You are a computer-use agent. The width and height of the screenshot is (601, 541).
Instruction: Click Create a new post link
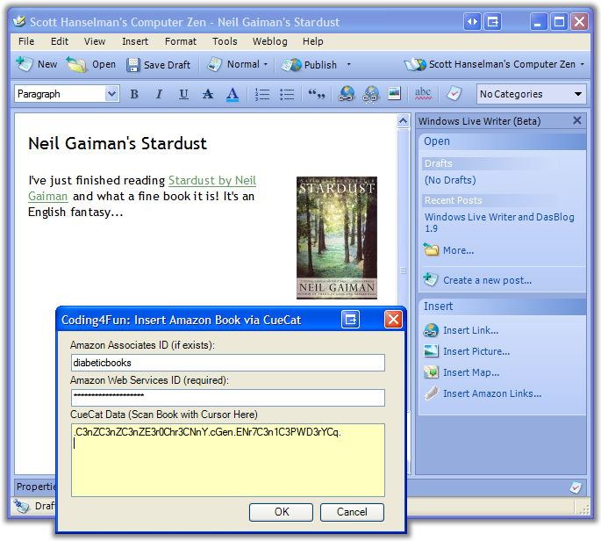tap(487, 280)
